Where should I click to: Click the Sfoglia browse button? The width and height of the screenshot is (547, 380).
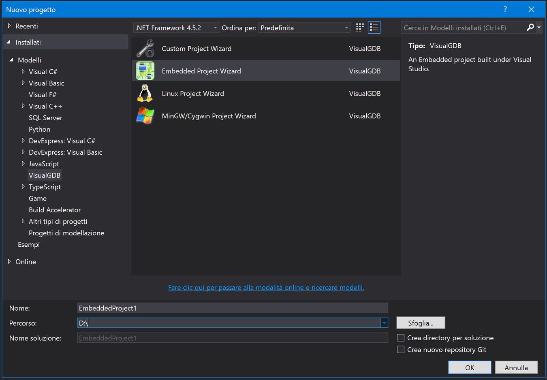[x=420, y=323]
